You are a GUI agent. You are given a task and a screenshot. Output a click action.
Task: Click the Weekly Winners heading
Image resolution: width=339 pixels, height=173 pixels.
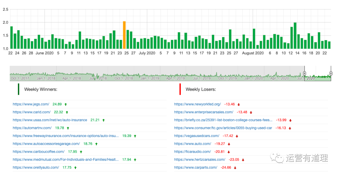(40, 89)
